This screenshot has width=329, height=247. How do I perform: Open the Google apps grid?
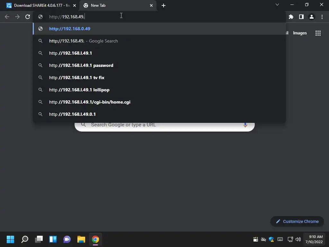(318, 33)
